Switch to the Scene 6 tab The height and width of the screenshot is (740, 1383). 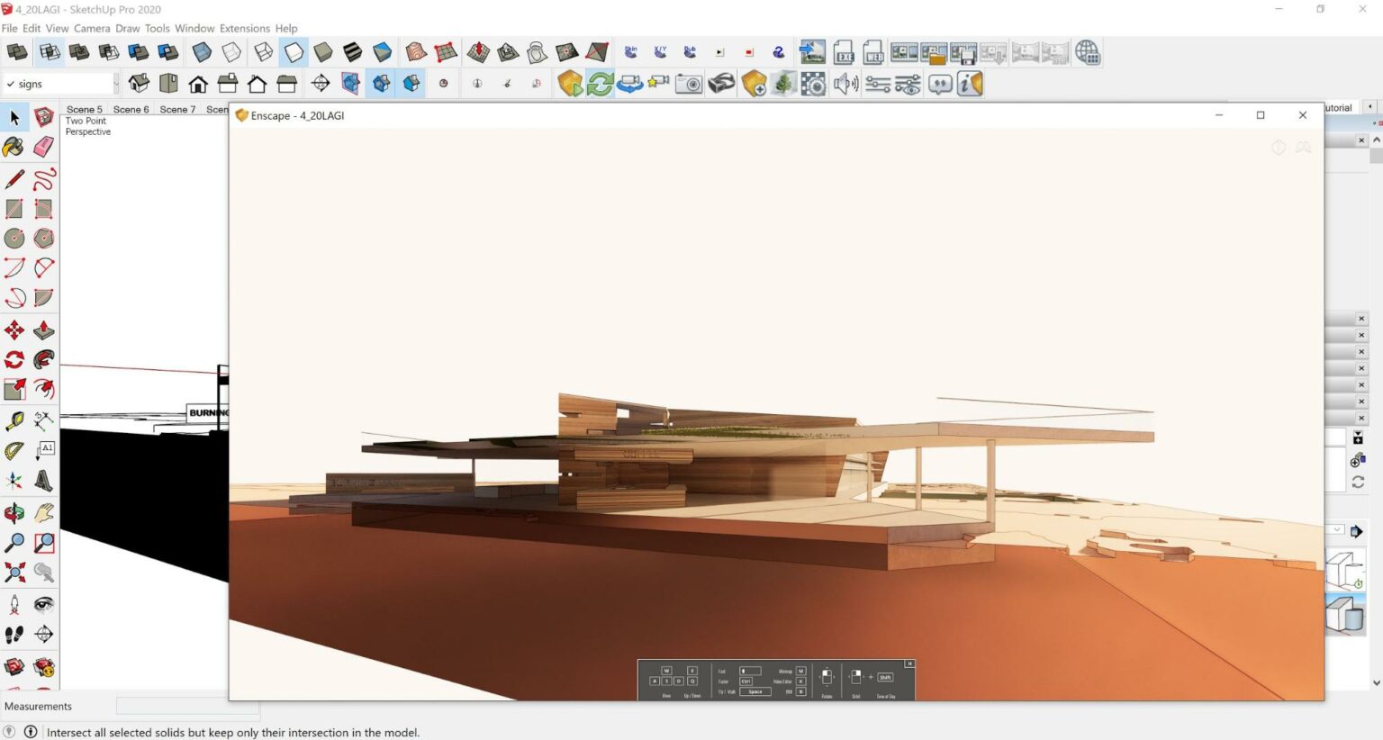tap(131, 109)
